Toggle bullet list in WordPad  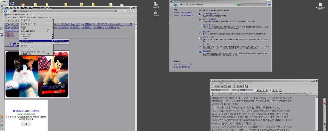pyautogui.click(x=280, y=90)
